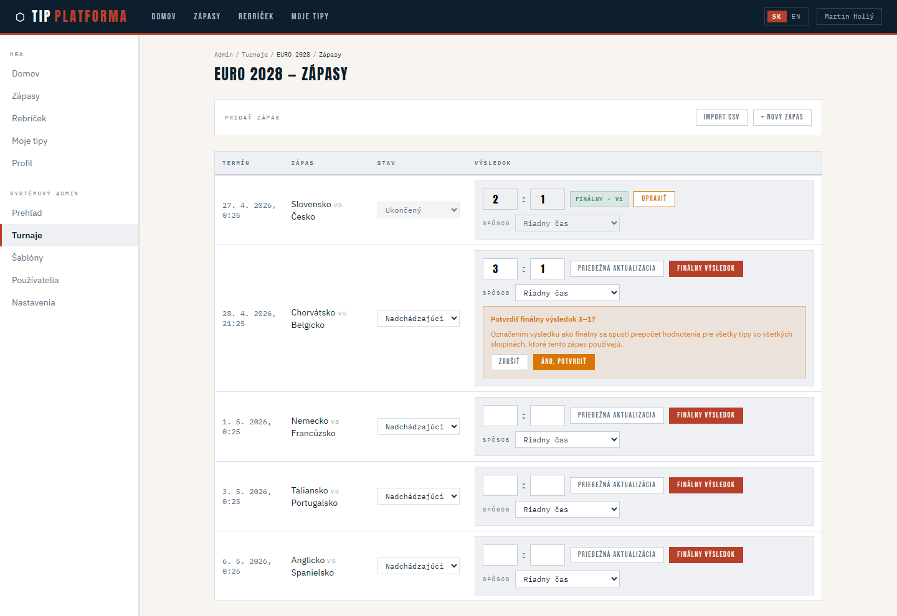Open Používatelia in the sidebar
The width and height of the screenshot is (897, 616).
(36, 280)
